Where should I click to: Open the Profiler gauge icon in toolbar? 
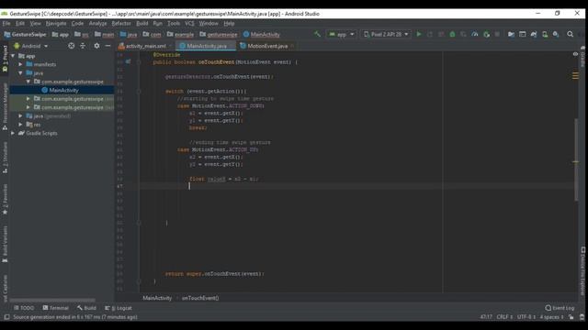(475, 34)
